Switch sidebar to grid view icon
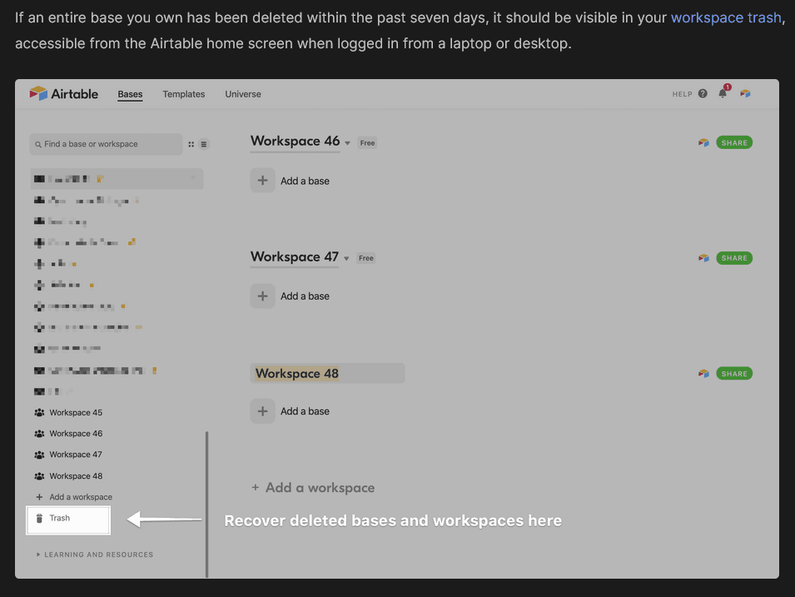This screenshot has width=795, height=597. point(191,144)
